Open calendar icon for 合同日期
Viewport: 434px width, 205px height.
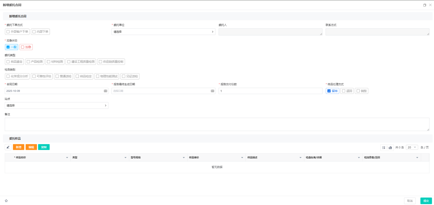[x=106, y=91]
